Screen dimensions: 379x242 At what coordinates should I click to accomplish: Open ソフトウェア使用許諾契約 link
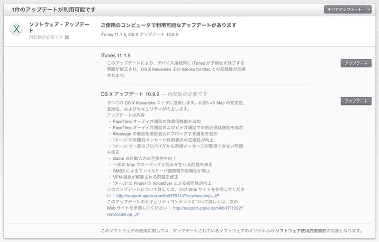point(301,231)
